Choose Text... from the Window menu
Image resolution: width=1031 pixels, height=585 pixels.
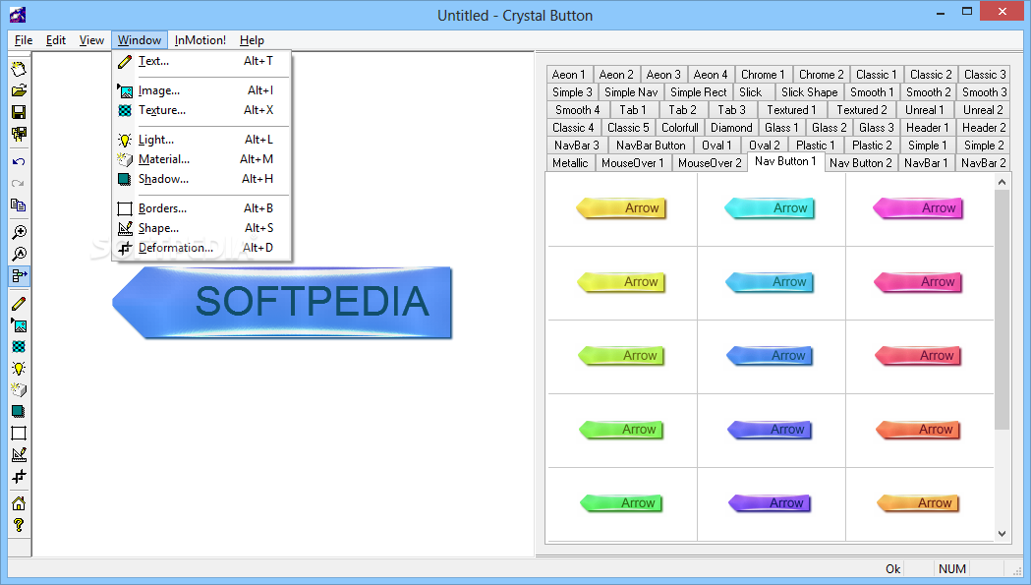[201, 61]
